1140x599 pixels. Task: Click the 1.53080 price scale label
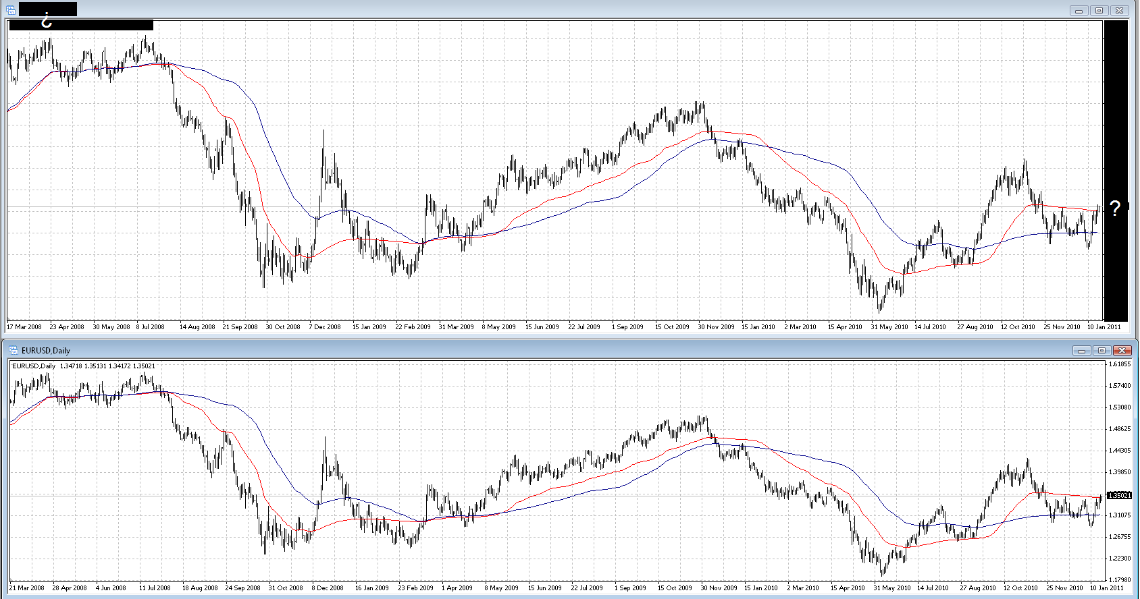pyautogui.click(x=1120, y=407)
